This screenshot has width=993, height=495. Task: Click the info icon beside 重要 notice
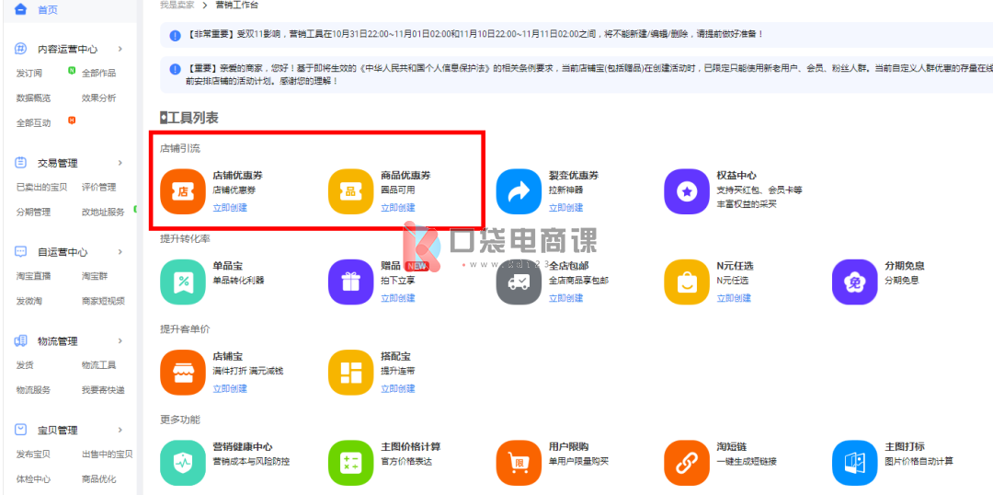coord(176,68)
